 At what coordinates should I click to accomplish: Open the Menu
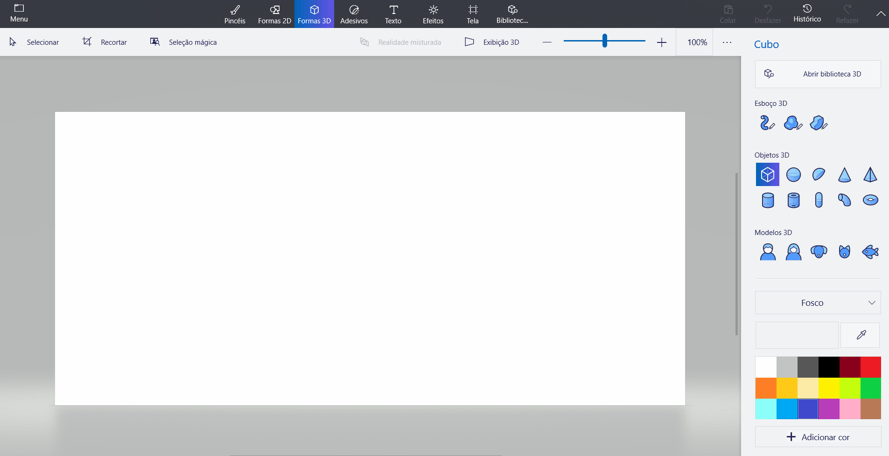tap(19, 14)
